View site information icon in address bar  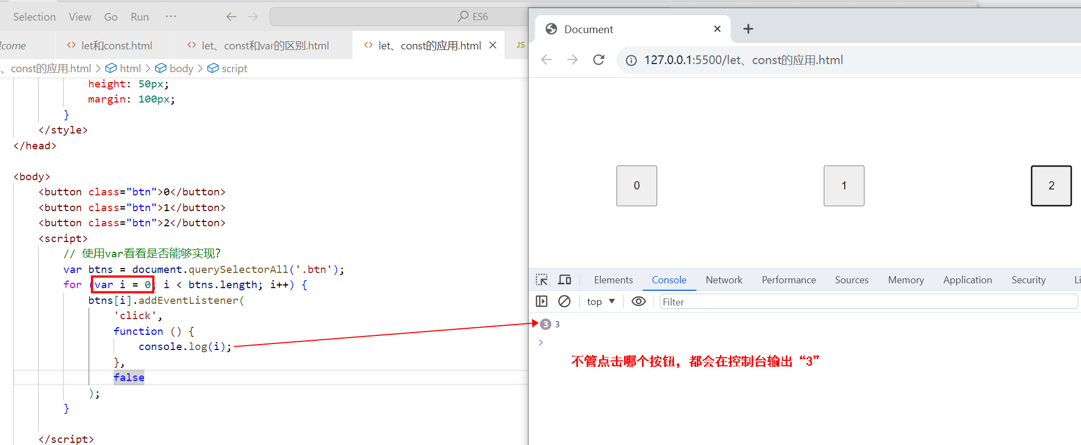click(x=631, y=60)
